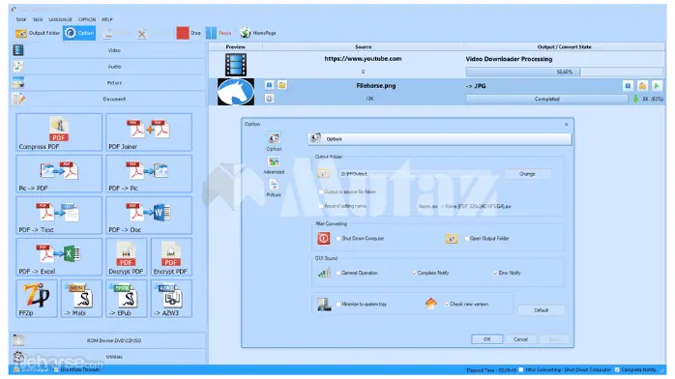
Task: Toggle status bar After Converting Shut Down checkbox
Action: pyautogui.click(x=521, y=369)
